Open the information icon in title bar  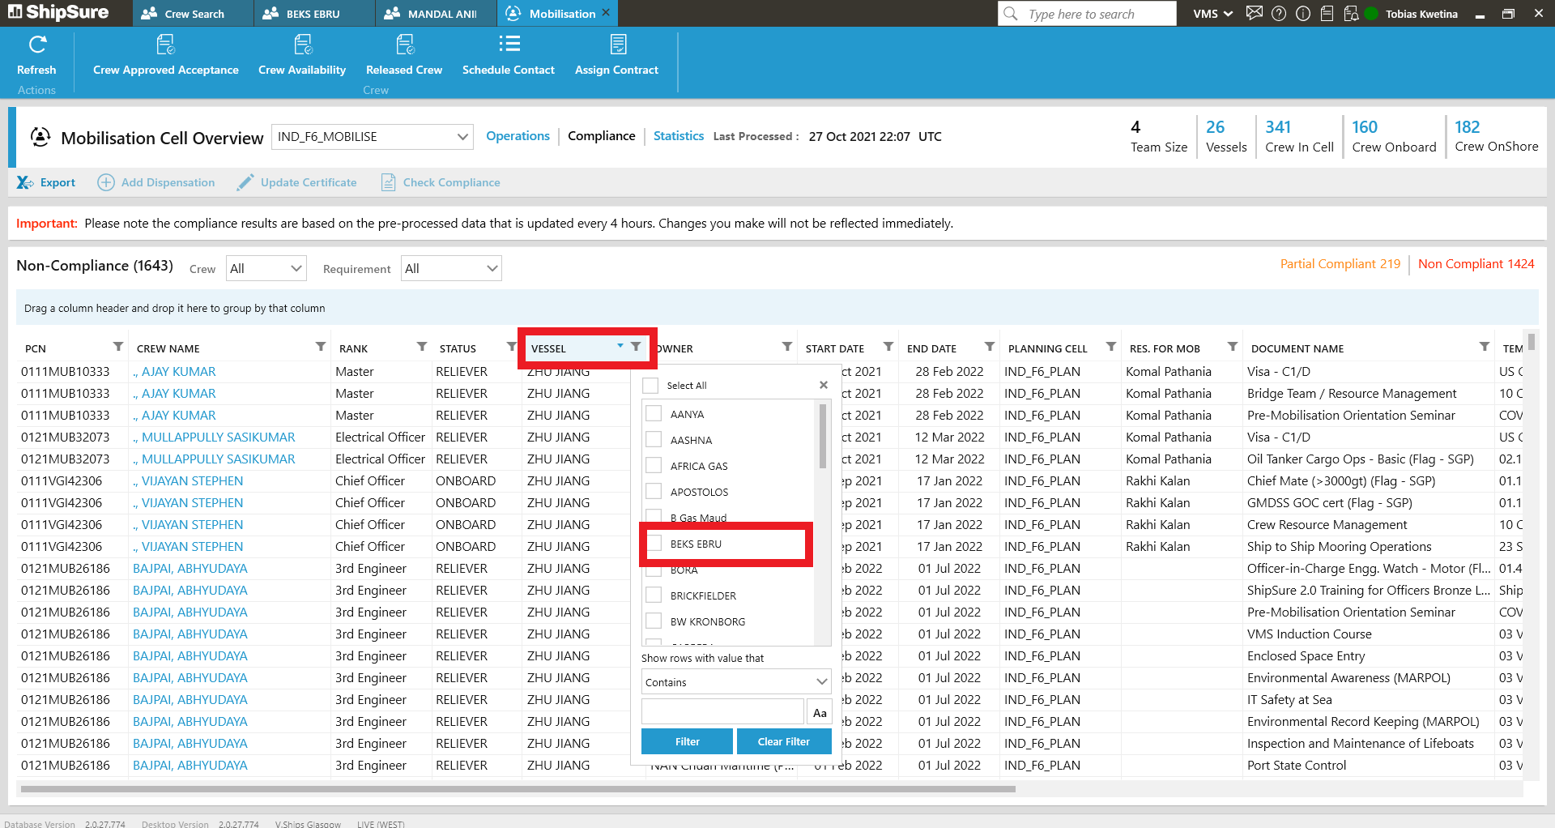(1303, 14)
